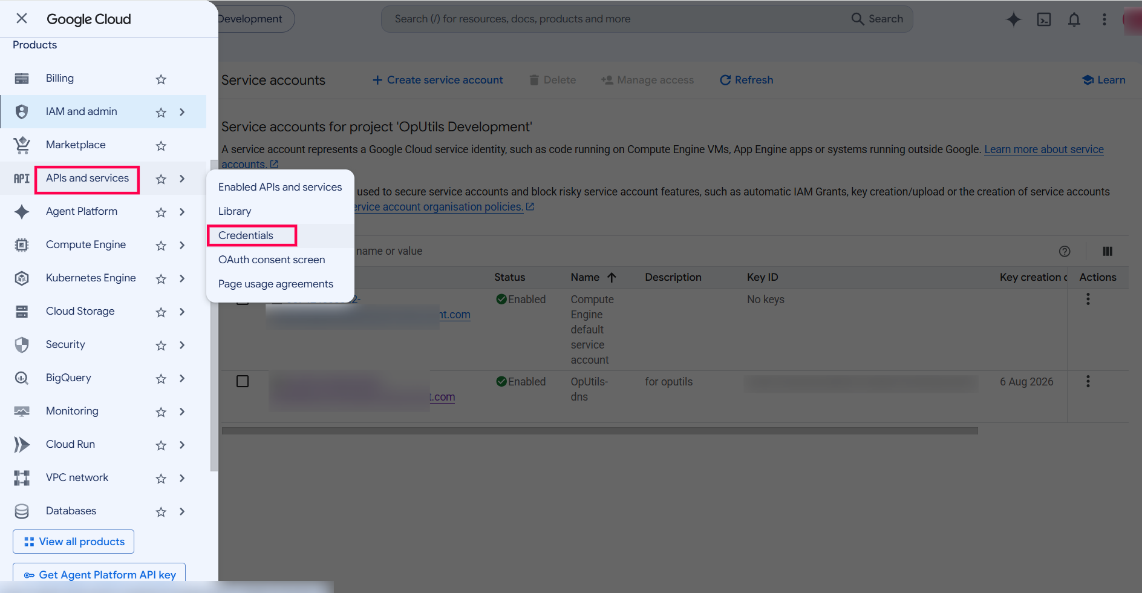The image size is (1142, 593).
Task: Click the Cloud Run icon
Action: pyautogui.click(x=22, y=444)
